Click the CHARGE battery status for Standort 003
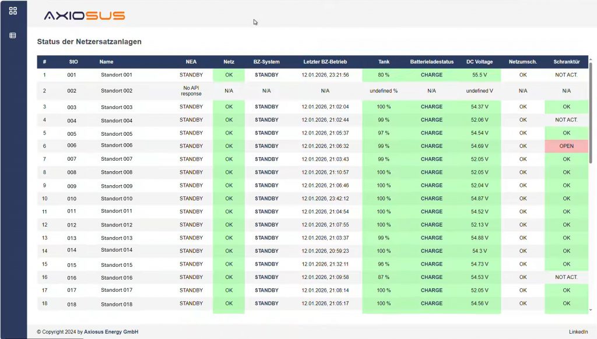This screenshot has width=597, height=339. 431,107
